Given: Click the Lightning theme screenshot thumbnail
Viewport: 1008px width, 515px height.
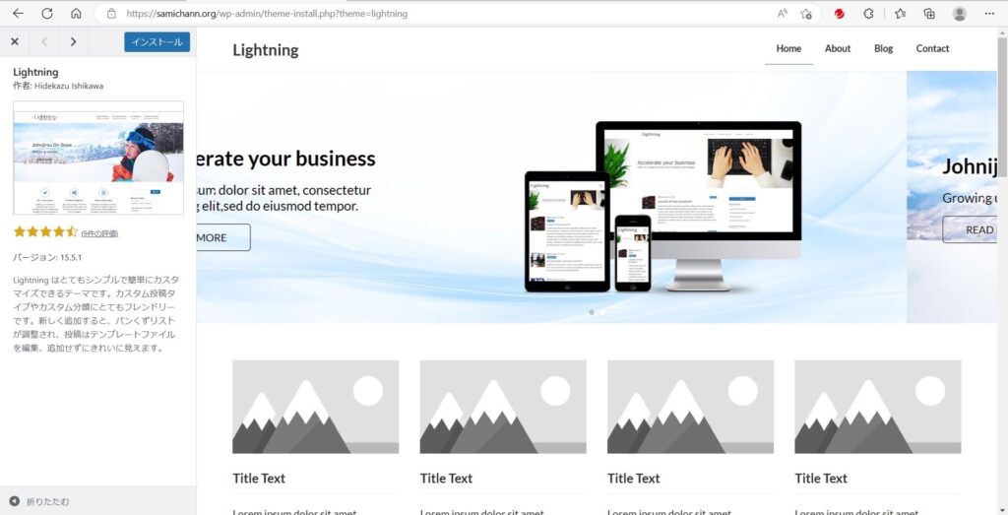Looking at the screenshot, I should click(98, 158).
